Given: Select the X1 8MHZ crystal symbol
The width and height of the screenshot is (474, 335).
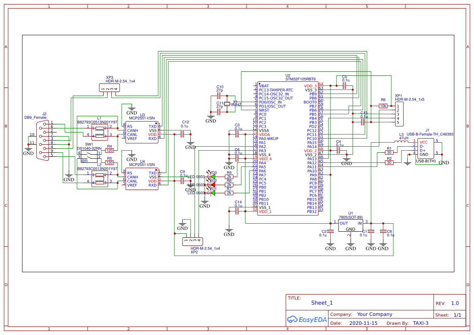Looking at the screenshot, I should click(227, 104).
